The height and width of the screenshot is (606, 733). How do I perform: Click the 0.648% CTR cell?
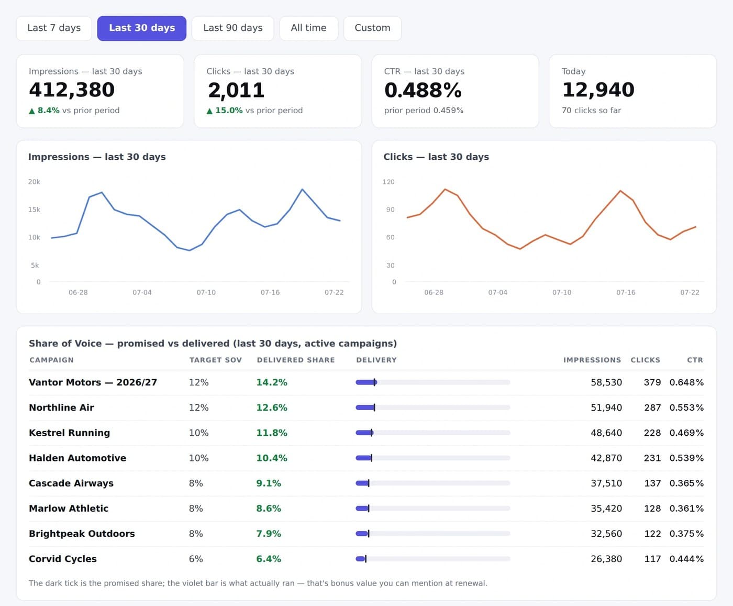[x=686, y=382]
